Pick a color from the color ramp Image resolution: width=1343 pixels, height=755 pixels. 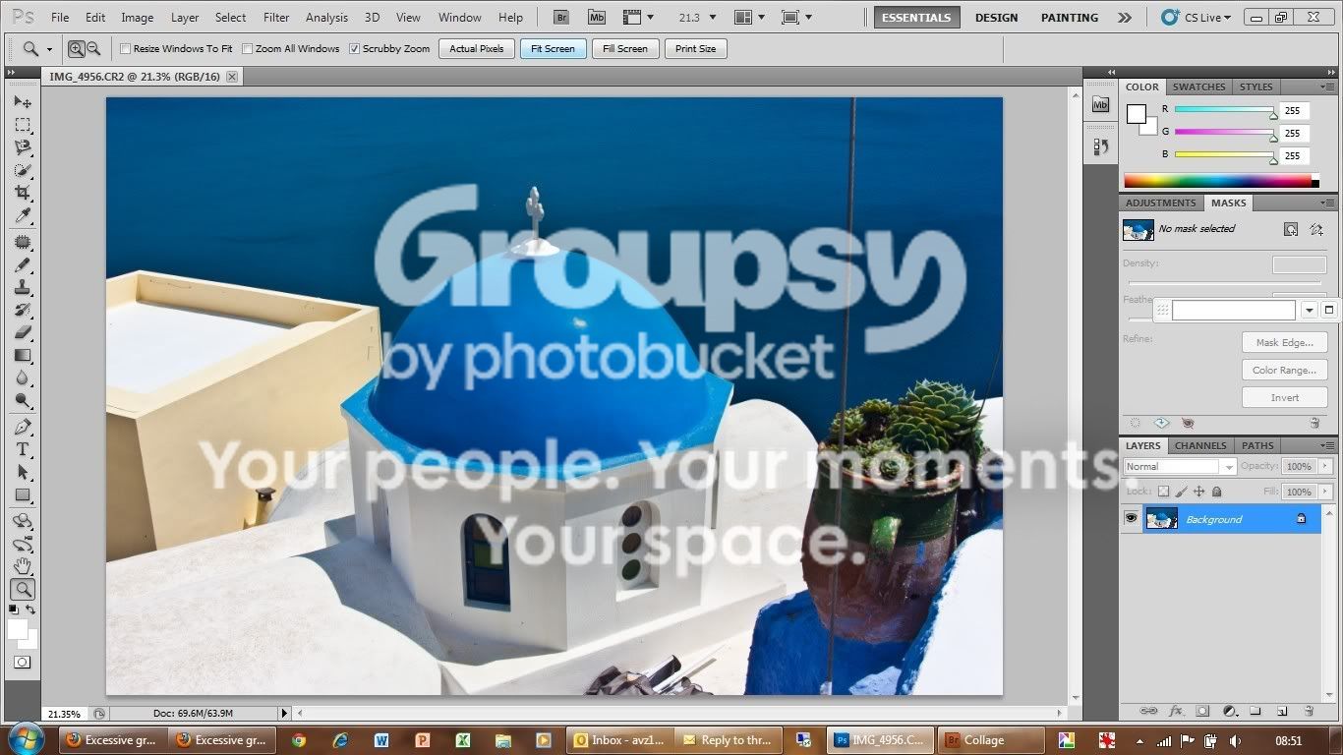point(1218,181)
